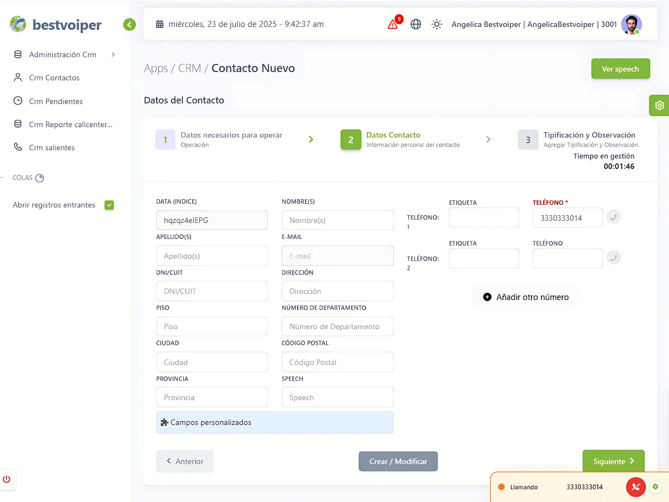The image size is (669, 502).
Task: Open Crm Reporte callcenter menu item
Action: pyautogui.click(x=71, y=124)
